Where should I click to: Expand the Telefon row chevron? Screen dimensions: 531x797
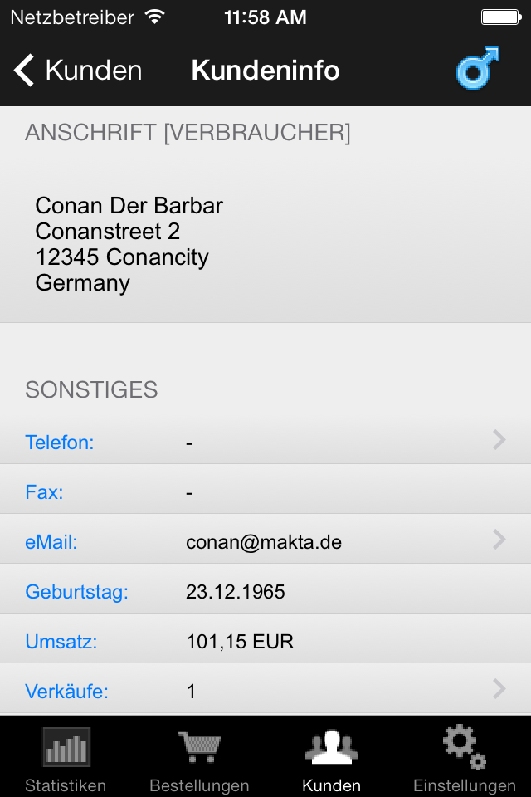(x=499, y=440)
